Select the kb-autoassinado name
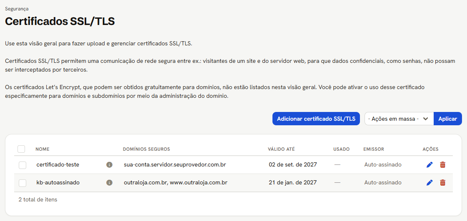This screenshot has height=221, width=467. pyautogui.click(x=58, y=182)
